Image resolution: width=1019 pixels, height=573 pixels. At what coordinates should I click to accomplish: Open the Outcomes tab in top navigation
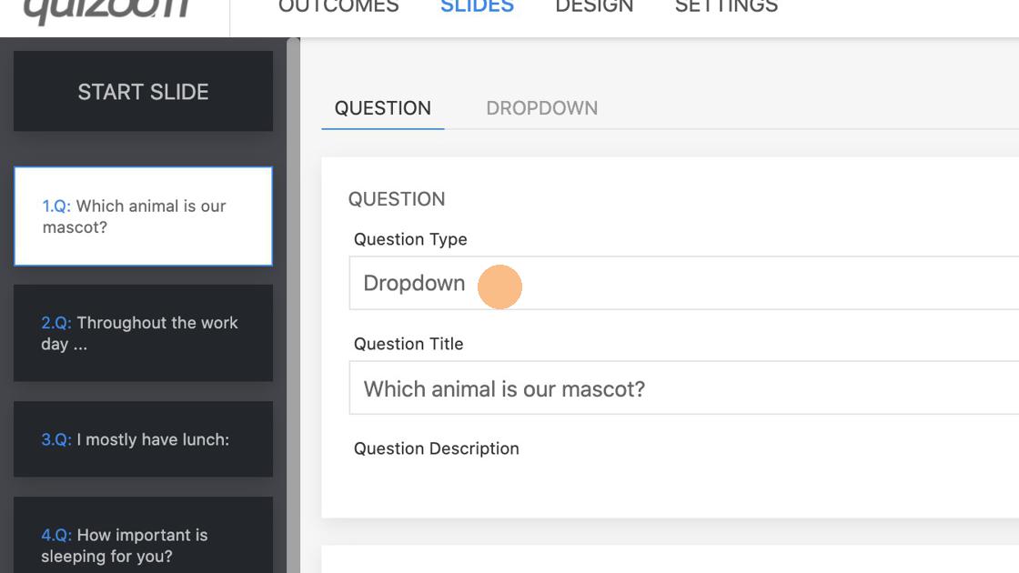[x=338, y=6]
